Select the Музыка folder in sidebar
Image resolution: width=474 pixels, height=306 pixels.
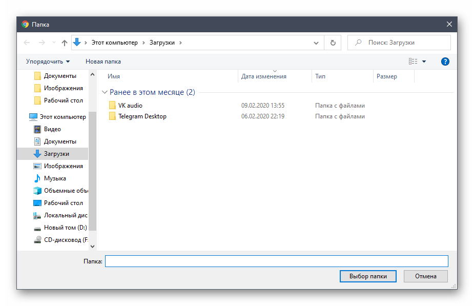pos(55,178)
